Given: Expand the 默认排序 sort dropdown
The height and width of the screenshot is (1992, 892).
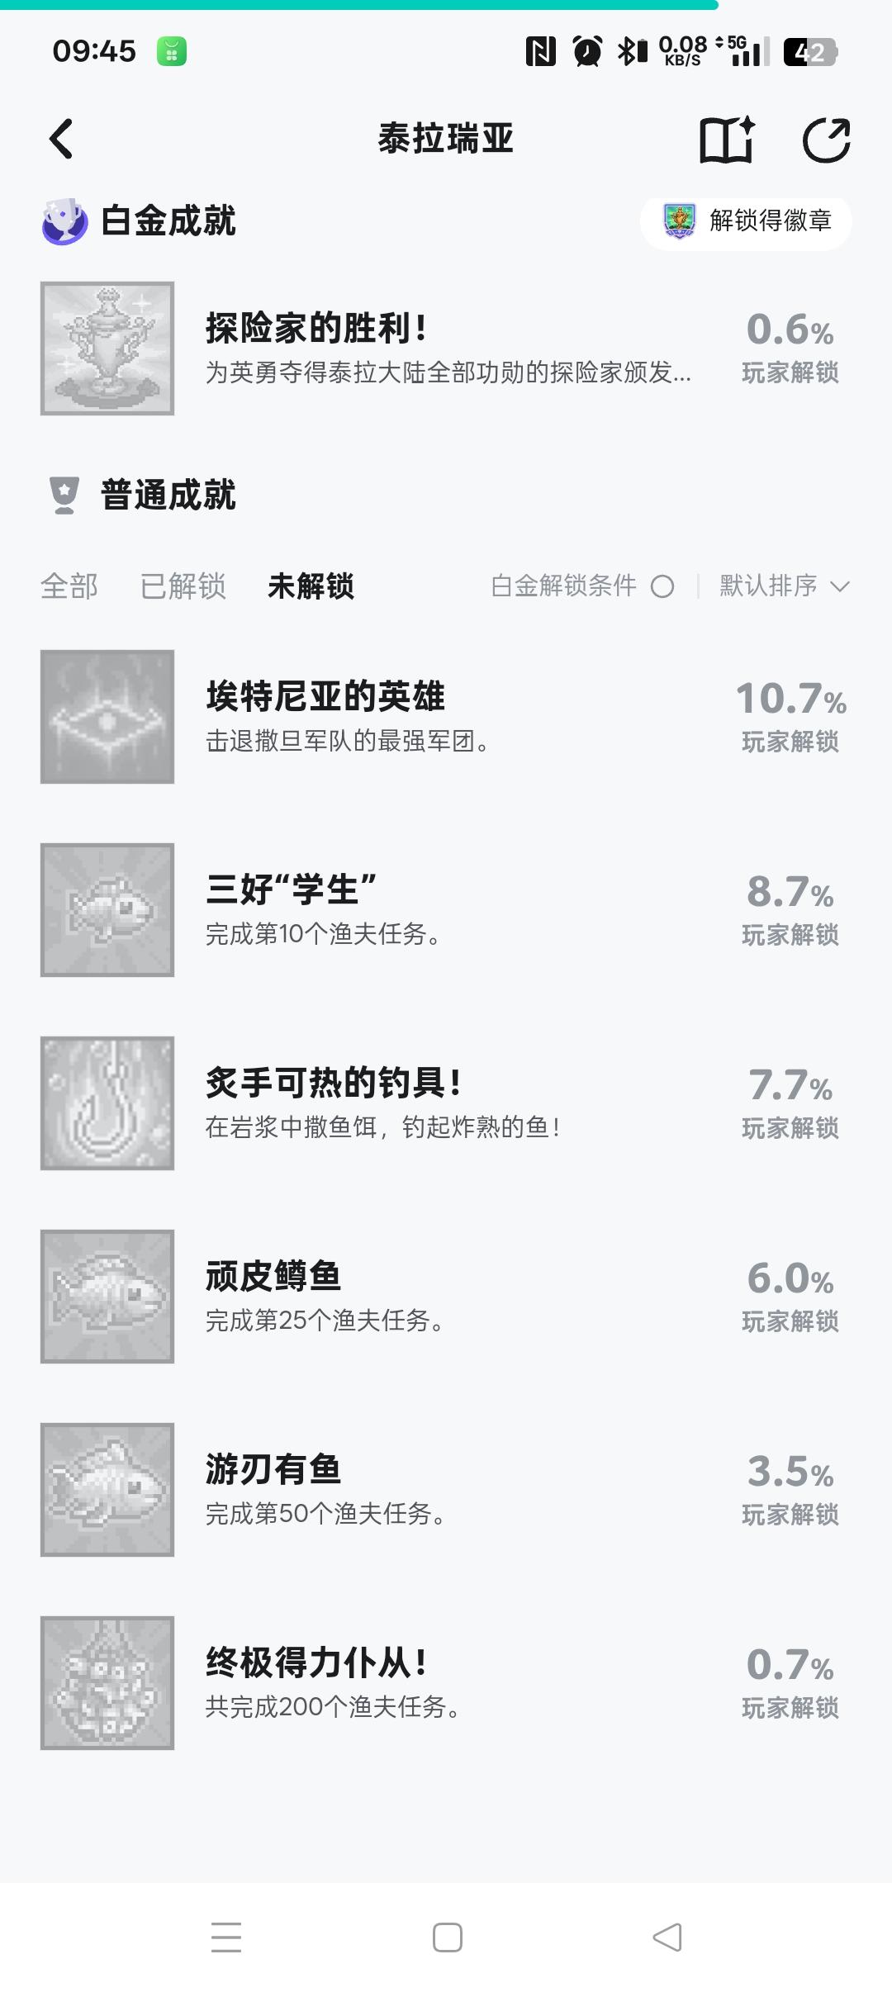Looking at the screenshot, I should [x=784, y=586].
